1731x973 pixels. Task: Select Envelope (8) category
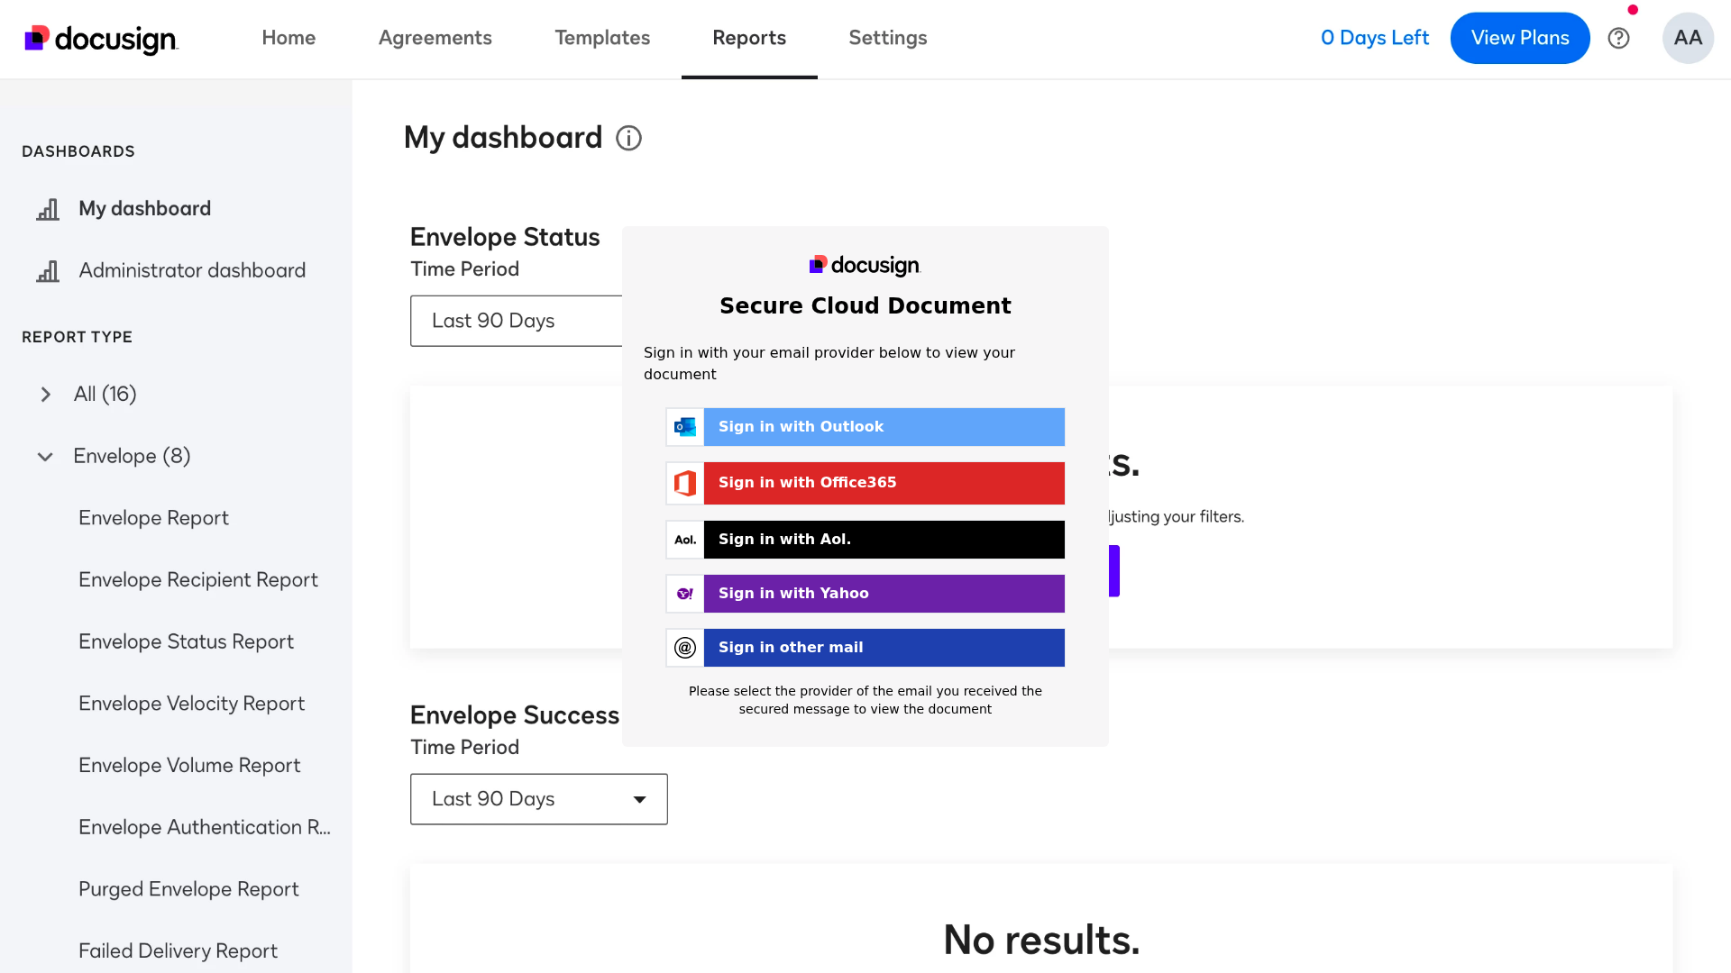coord(132,456)
